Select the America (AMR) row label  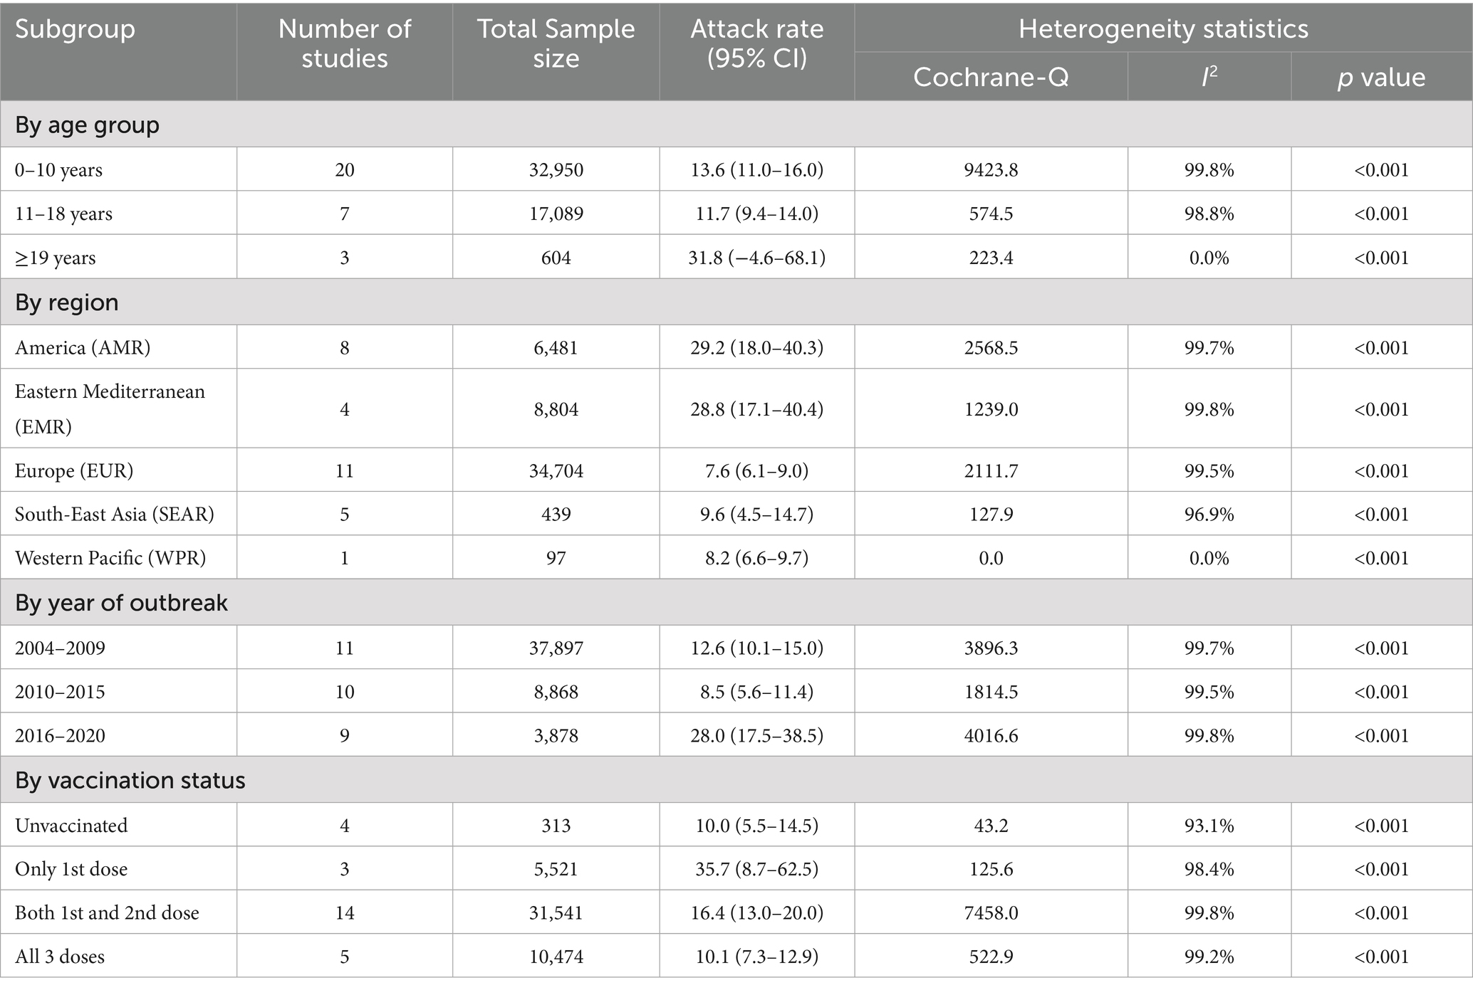point(83,347)
